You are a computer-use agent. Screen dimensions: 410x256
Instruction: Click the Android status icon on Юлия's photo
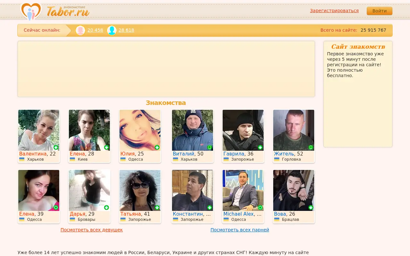[157, 147]
